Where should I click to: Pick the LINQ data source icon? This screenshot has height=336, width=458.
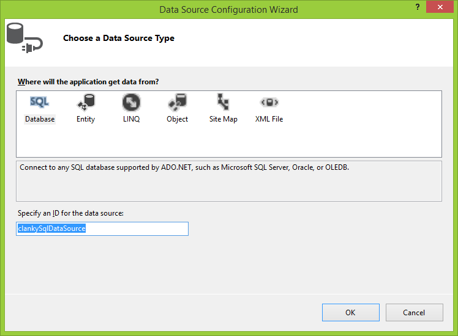pyautogui.click(x=131, y=102)
